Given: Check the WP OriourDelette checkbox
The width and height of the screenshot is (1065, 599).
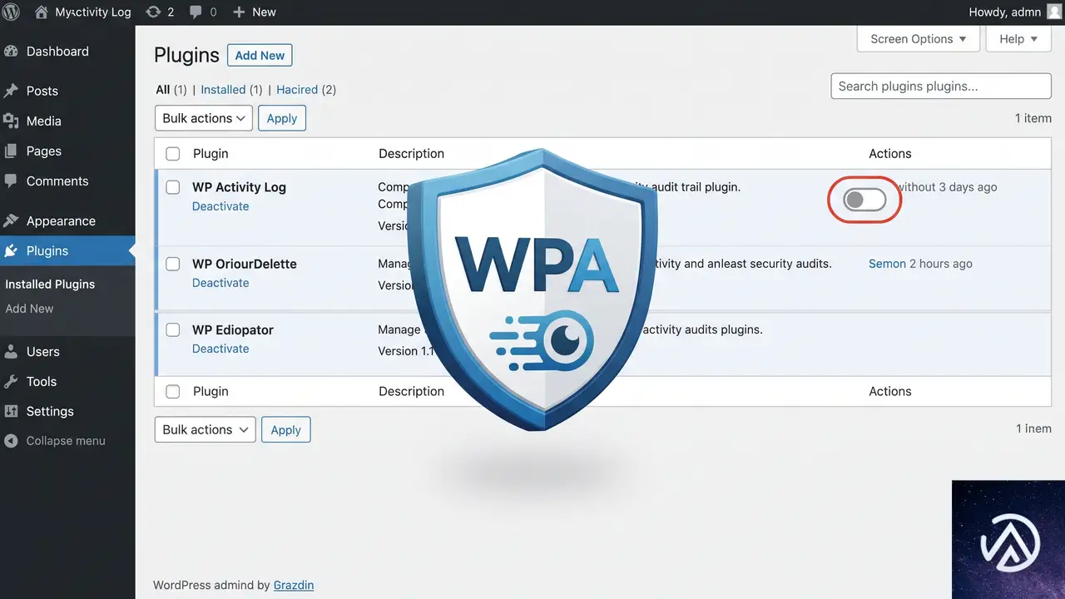Looking at the screenshot, I should tap(173, 264).
